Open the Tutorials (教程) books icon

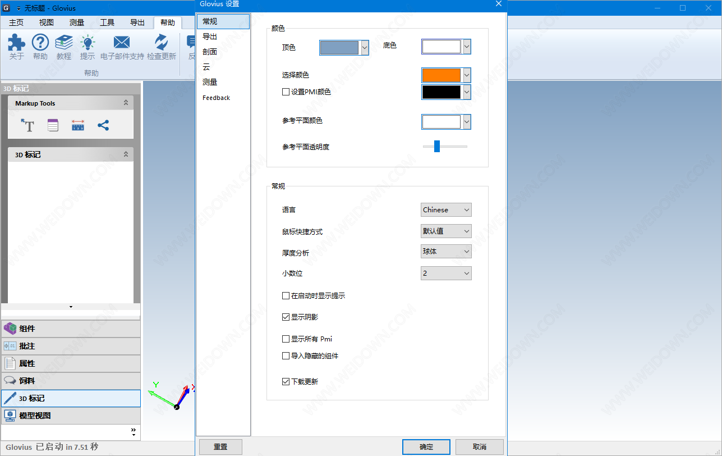64,43
